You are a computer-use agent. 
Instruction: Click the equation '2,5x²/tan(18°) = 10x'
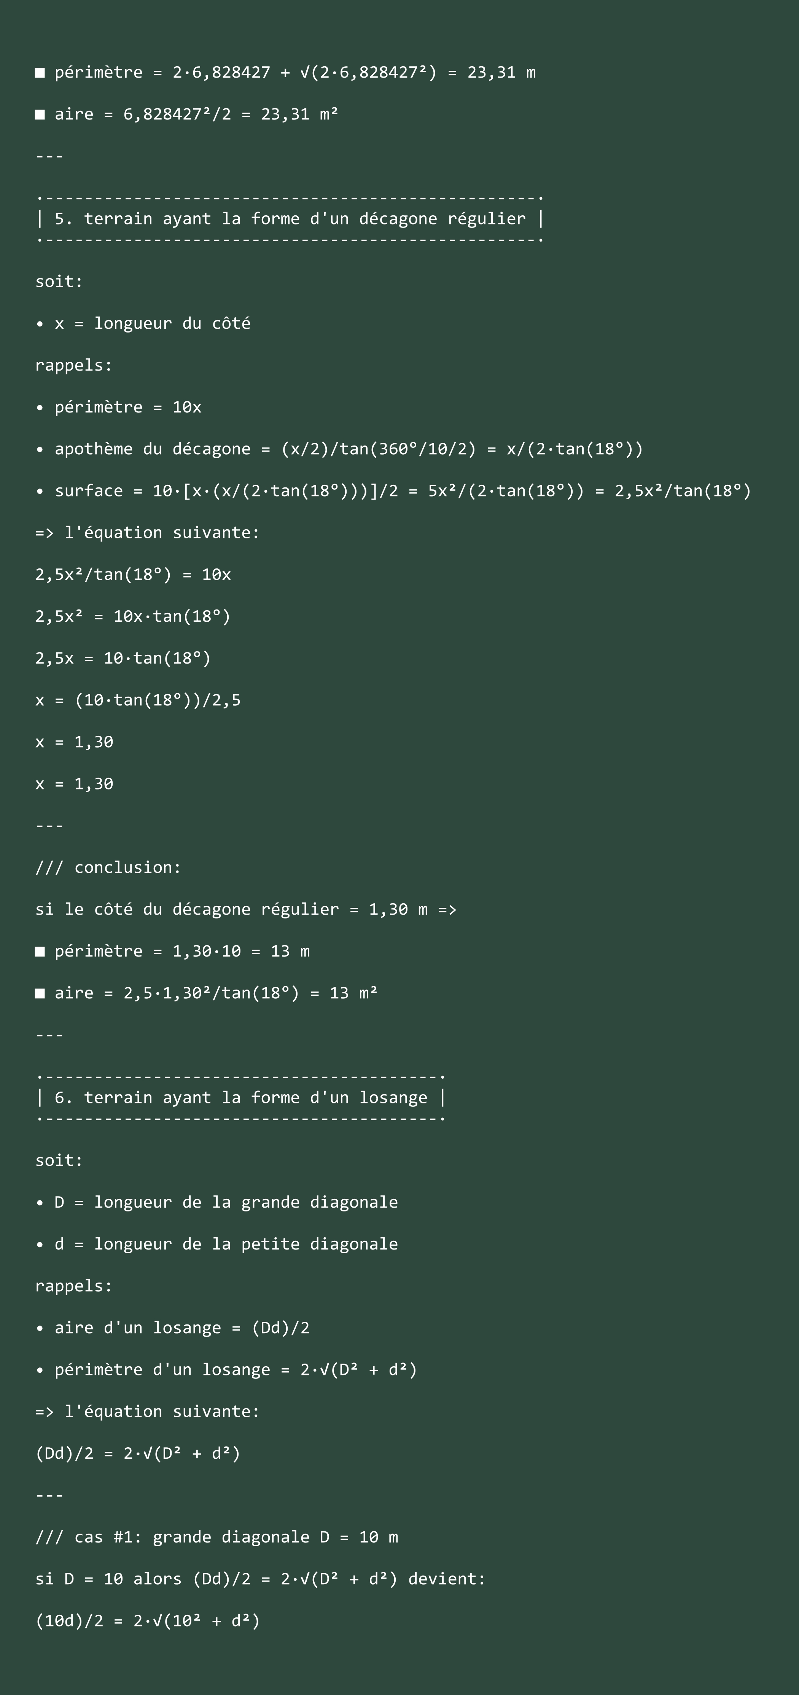click(x=133, y=575)
